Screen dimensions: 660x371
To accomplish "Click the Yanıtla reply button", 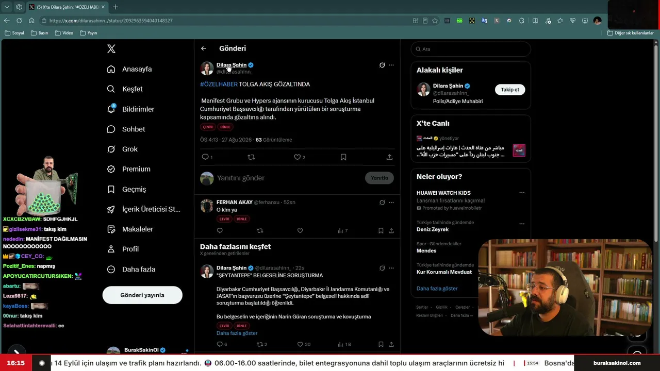I will (x=379, y=178).
